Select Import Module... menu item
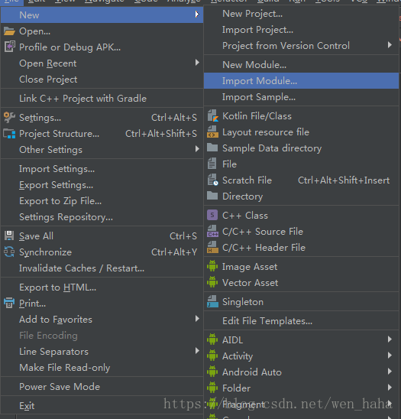Screen dimensions: 401x419 pyautogui.click(x=301, y=81)
